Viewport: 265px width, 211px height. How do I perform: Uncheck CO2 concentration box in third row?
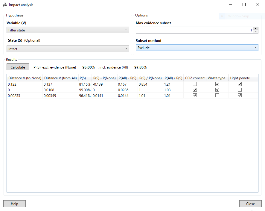point(195,95)
